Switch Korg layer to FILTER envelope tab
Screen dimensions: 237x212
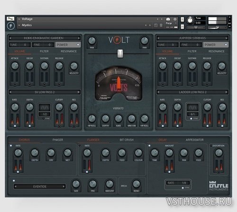(x=44, y=51)
